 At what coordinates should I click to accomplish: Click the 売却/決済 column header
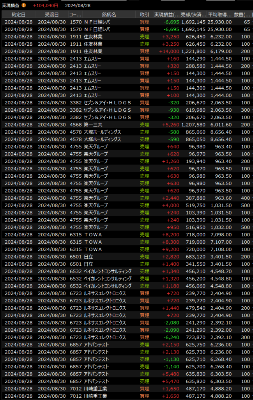(193, 14)
